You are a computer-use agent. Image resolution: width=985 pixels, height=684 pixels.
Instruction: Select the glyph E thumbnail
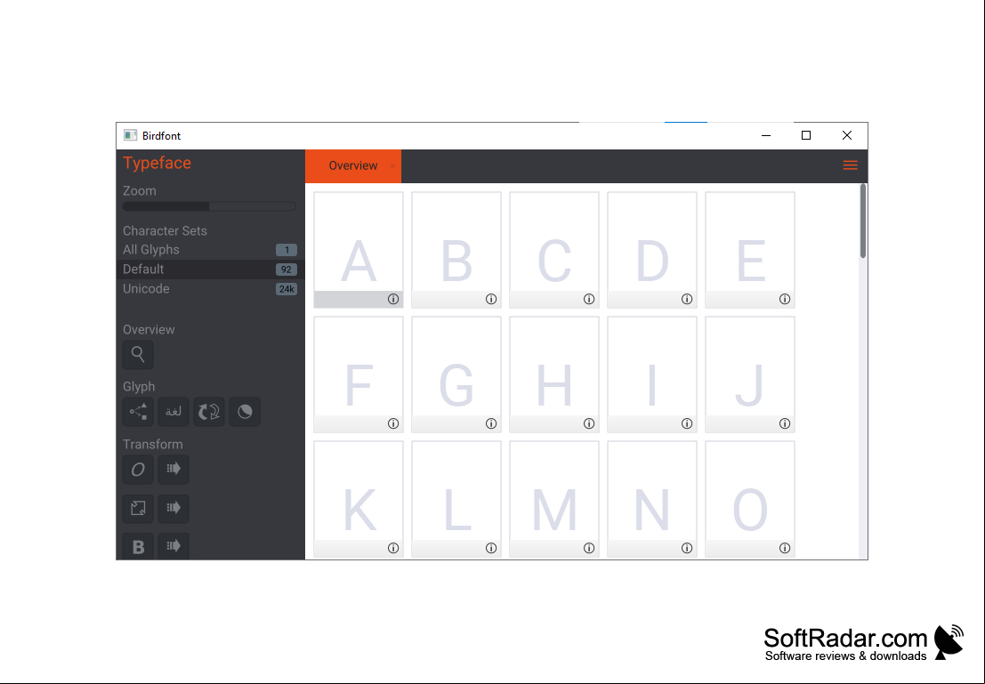750,249
